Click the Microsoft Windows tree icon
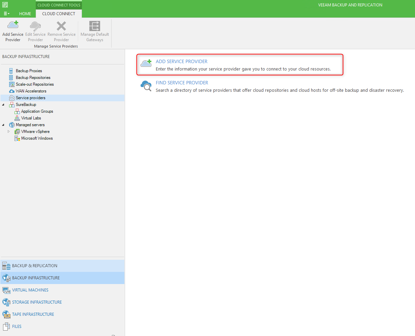Screen dimensions: 415x336 (x=17, y=138)
